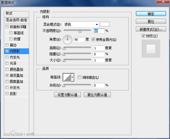170x139 pixels.
Task: Click the 不透明度 slider handle
Action: [80, 31]
